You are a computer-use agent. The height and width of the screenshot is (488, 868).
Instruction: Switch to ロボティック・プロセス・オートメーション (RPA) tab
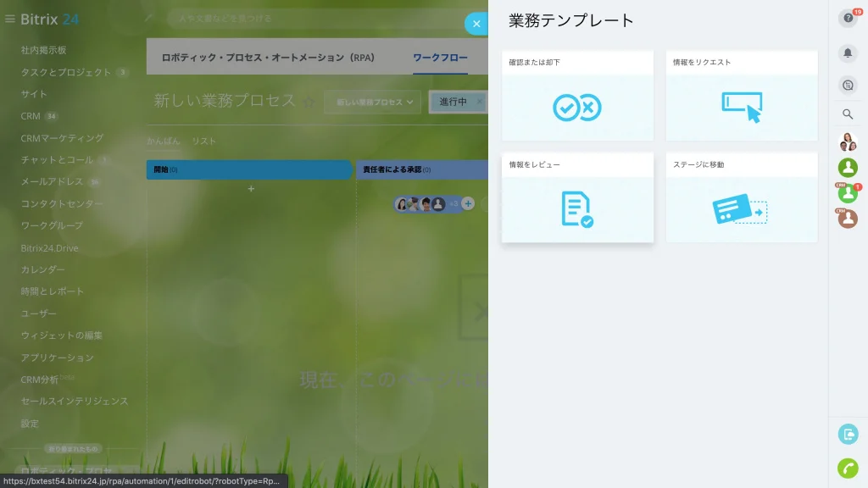(268, 57)
